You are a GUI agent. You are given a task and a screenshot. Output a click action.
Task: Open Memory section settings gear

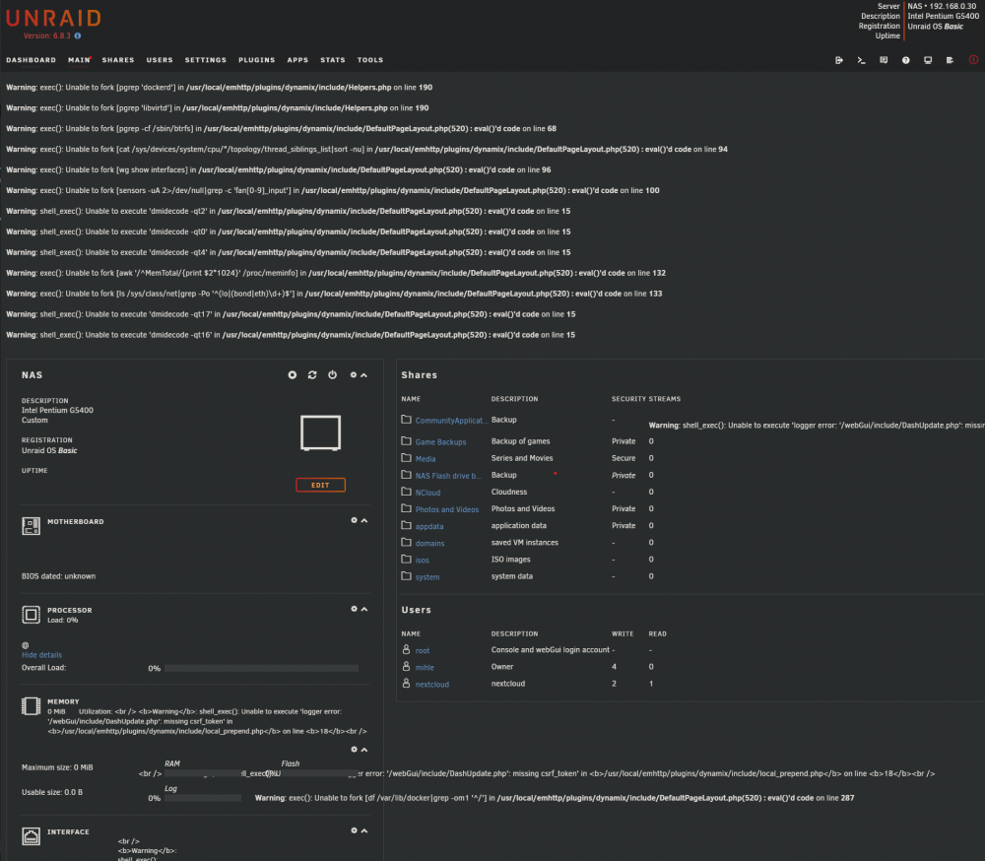(x=354, y=749)
